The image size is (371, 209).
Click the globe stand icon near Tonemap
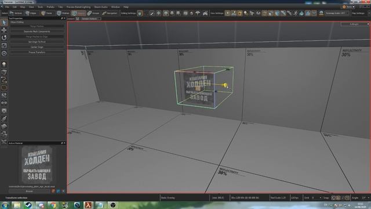[321, 13]
